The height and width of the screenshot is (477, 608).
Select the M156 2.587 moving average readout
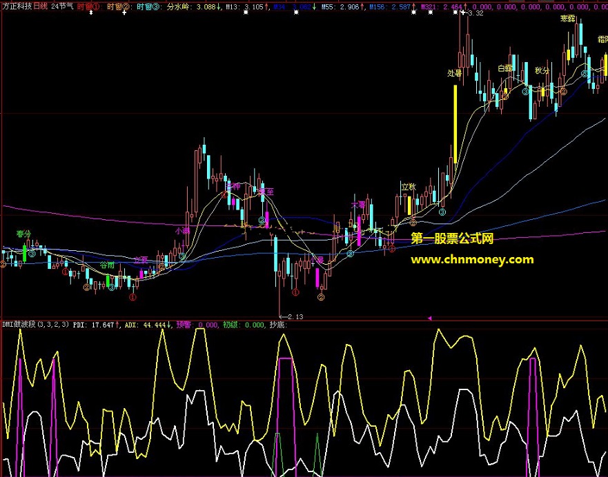[391, 7]
